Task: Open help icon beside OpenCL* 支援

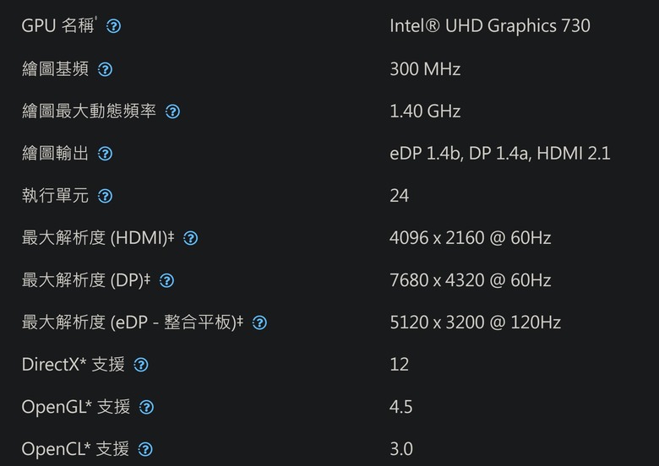Action: point(145,450)
